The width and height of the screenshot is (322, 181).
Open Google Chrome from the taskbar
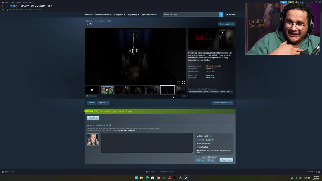coord(158,178)
